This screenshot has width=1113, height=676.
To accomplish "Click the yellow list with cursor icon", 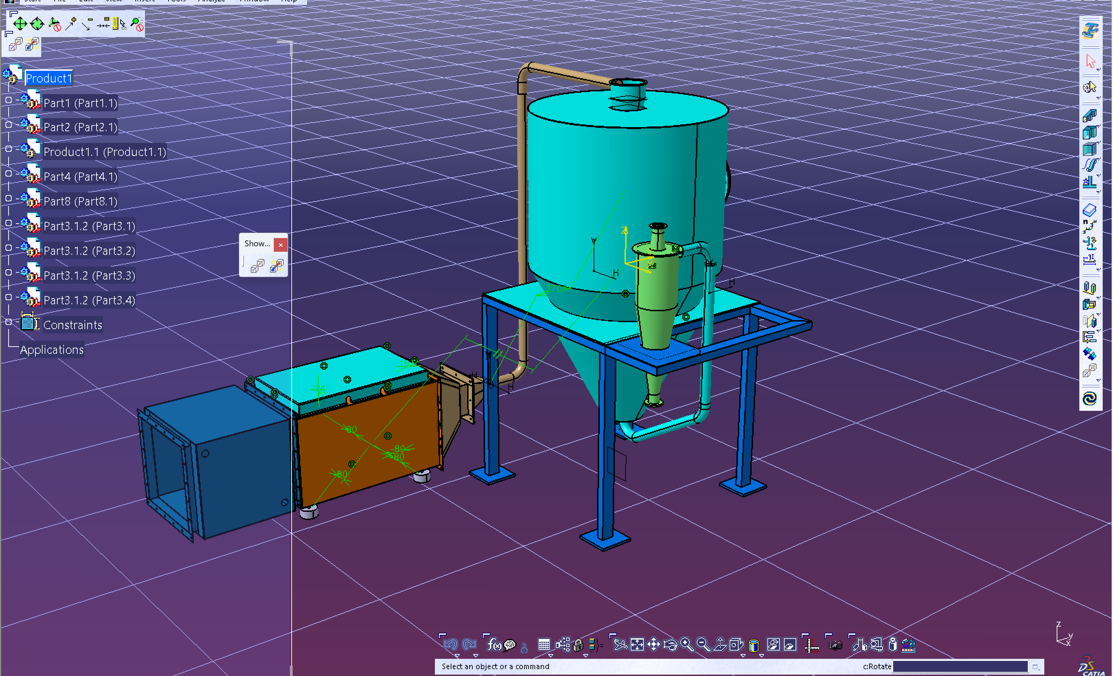I will [120, 23].
